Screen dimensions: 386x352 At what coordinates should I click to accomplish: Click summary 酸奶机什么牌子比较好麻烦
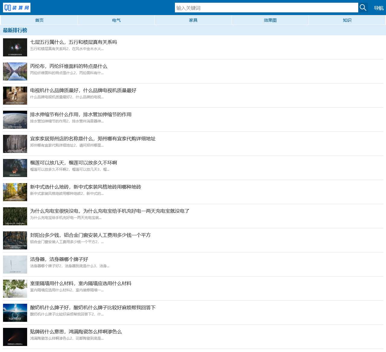tap(67, 314)
